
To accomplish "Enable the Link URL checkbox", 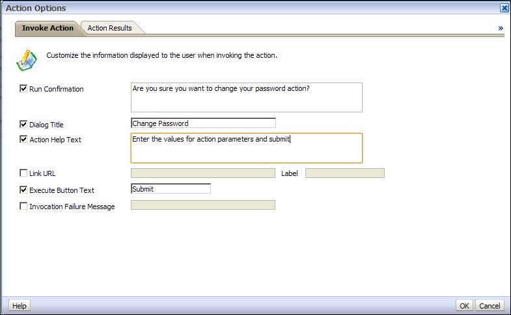I will tap(23, 173).
